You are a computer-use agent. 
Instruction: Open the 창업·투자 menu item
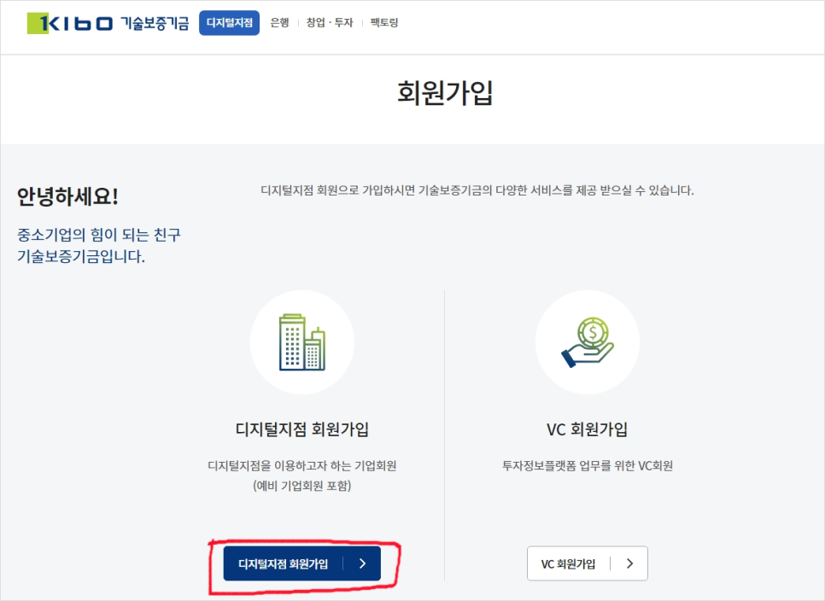click(x=330, y=23)
